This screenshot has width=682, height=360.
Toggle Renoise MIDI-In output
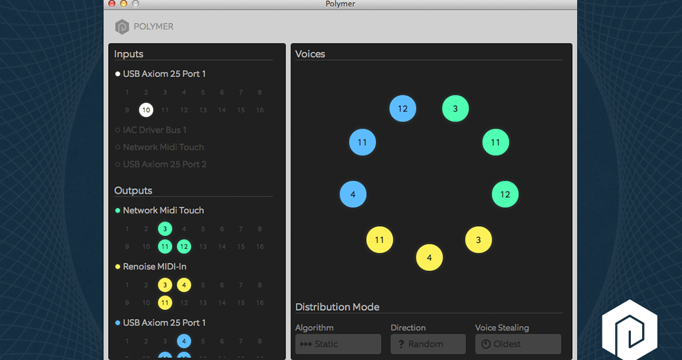pos(150,267)
